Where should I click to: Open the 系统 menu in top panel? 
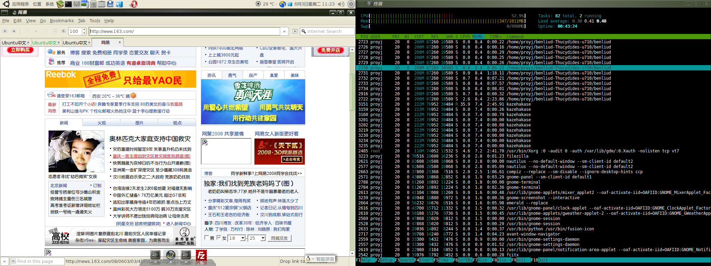[x=50, y=4]
